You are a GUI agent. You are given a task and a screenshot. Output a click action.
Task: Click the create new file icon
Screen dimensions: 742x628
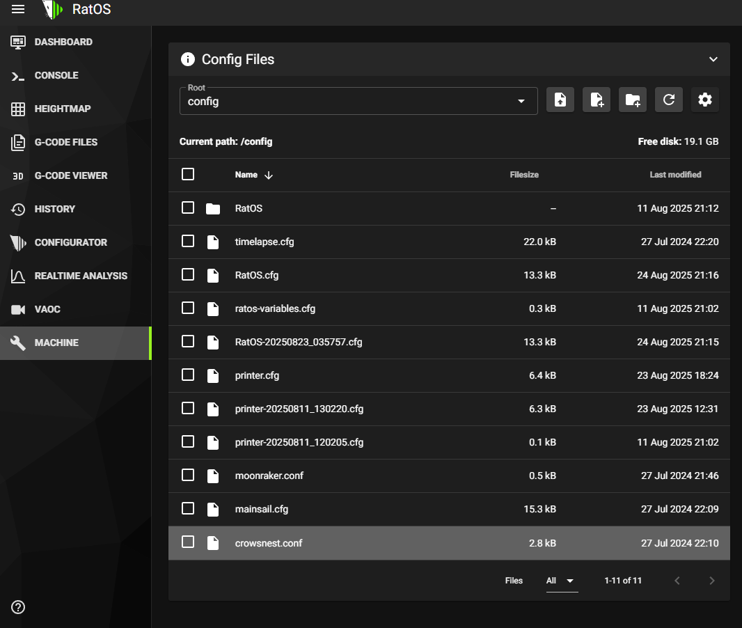pos(597,100)
